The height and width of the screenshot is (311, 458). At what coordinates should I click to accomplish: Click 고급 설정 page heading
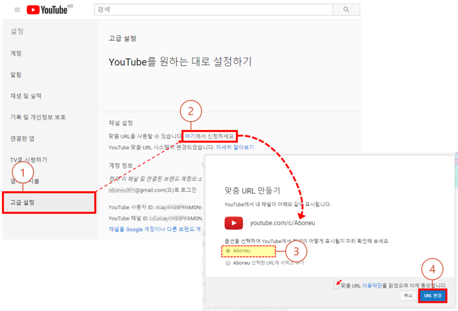(122, 38)
